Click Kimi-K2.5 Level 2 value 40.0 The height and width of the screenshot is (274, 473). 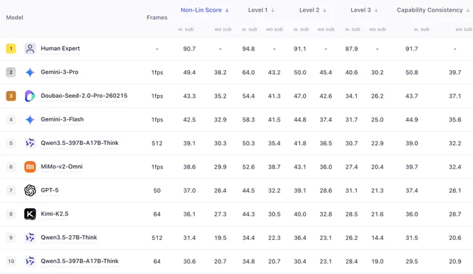300,214
